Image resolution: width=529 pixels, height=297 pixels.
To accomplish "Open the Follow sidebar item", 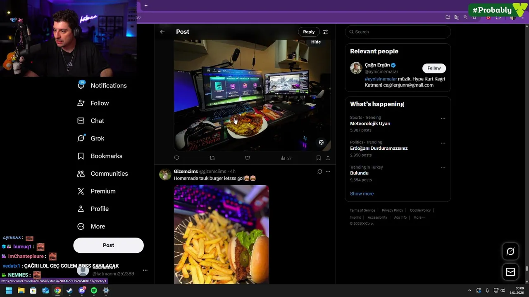I will point(93,103).
